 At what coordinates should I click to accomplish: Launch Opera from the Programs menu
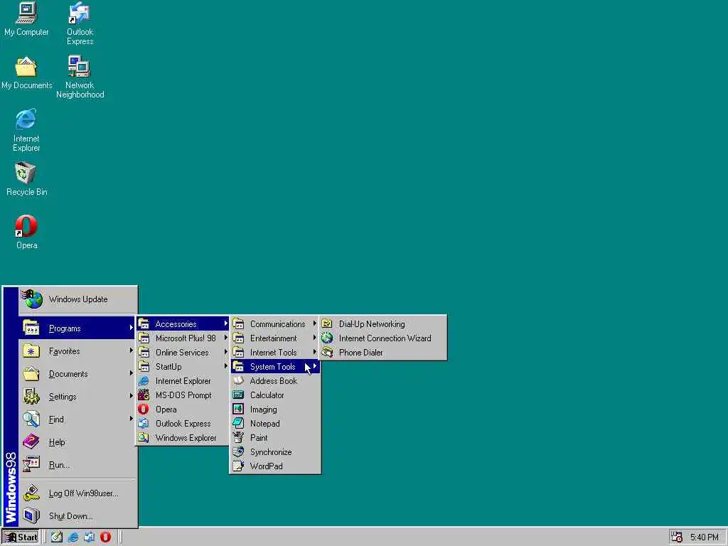[x=183, y=409]
